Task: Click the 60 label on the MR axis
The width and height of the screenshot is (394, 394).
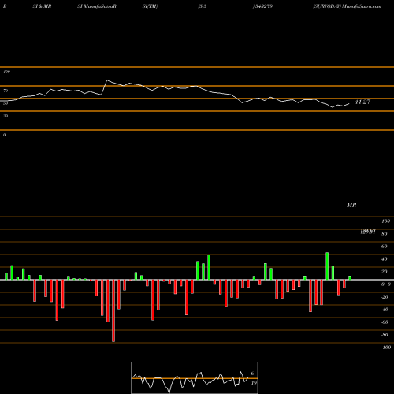Action: pyautogui.click(x=385, y=247)
